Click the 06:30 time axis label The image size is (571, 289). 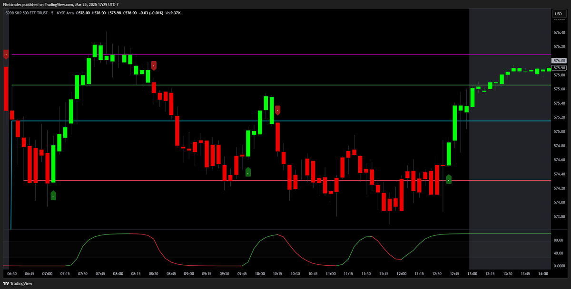point(12,274)
